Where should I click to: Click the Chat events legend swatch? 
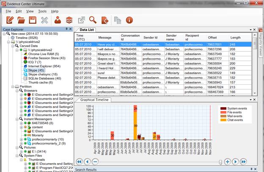(x=223, y=120)
